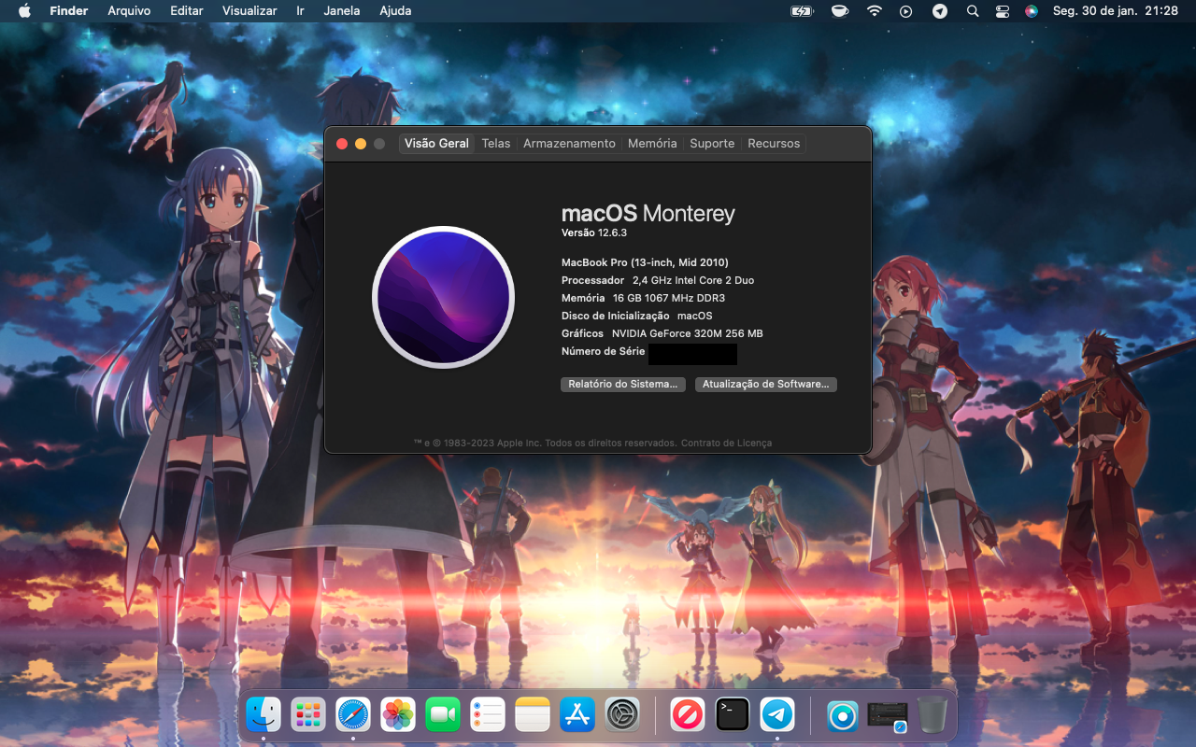This screenshot has height=747, width=1196.
Task: Switch to the Memória tab
Action: [652, 143]
